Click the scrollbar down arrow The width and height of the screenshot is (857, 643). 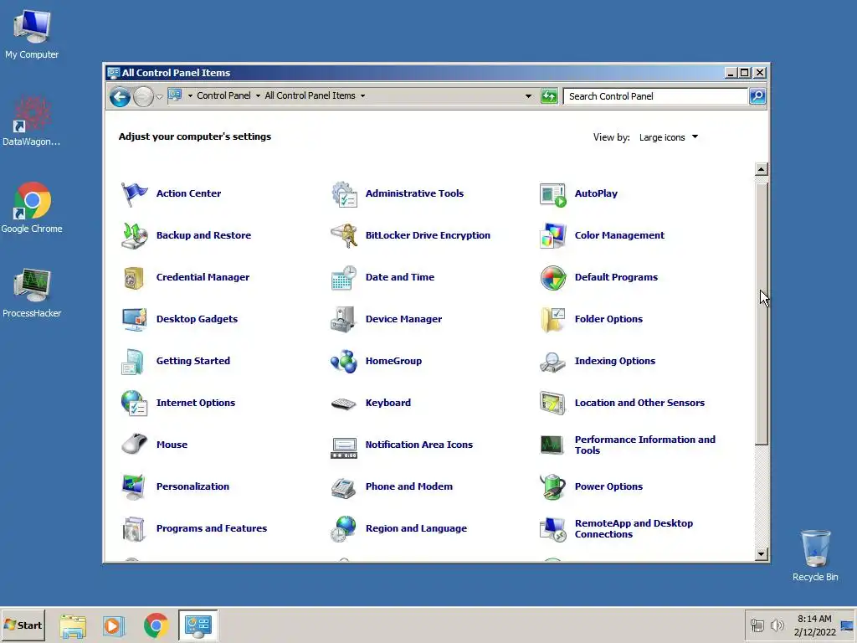pyautogui.click(x=761, y=554)
